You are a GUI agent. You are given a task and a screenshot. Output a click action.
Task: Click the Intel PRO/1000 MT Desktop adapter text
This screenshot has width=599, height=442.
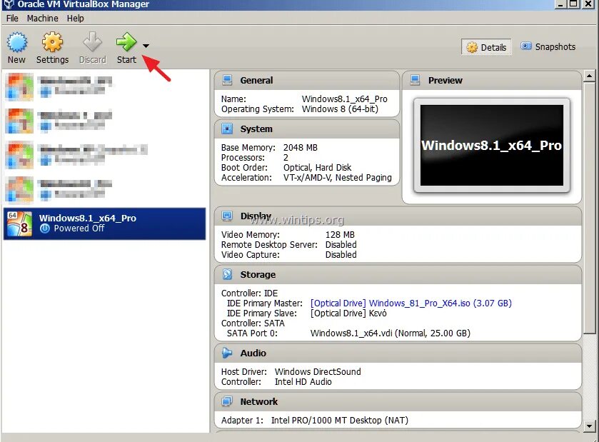click(339, 421)
